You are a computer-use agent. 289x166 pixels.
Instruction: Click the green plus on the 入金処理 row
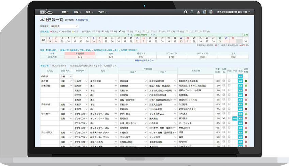(246, 104)
